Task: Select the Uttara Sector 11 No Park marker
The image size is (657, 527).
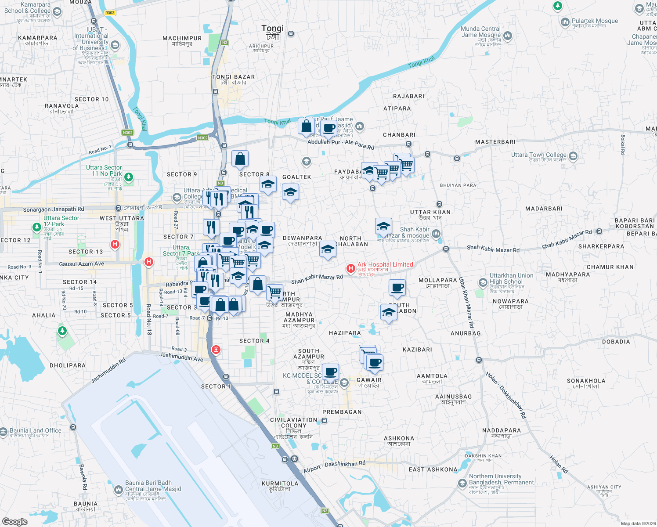Action: [x=128, y=177]
